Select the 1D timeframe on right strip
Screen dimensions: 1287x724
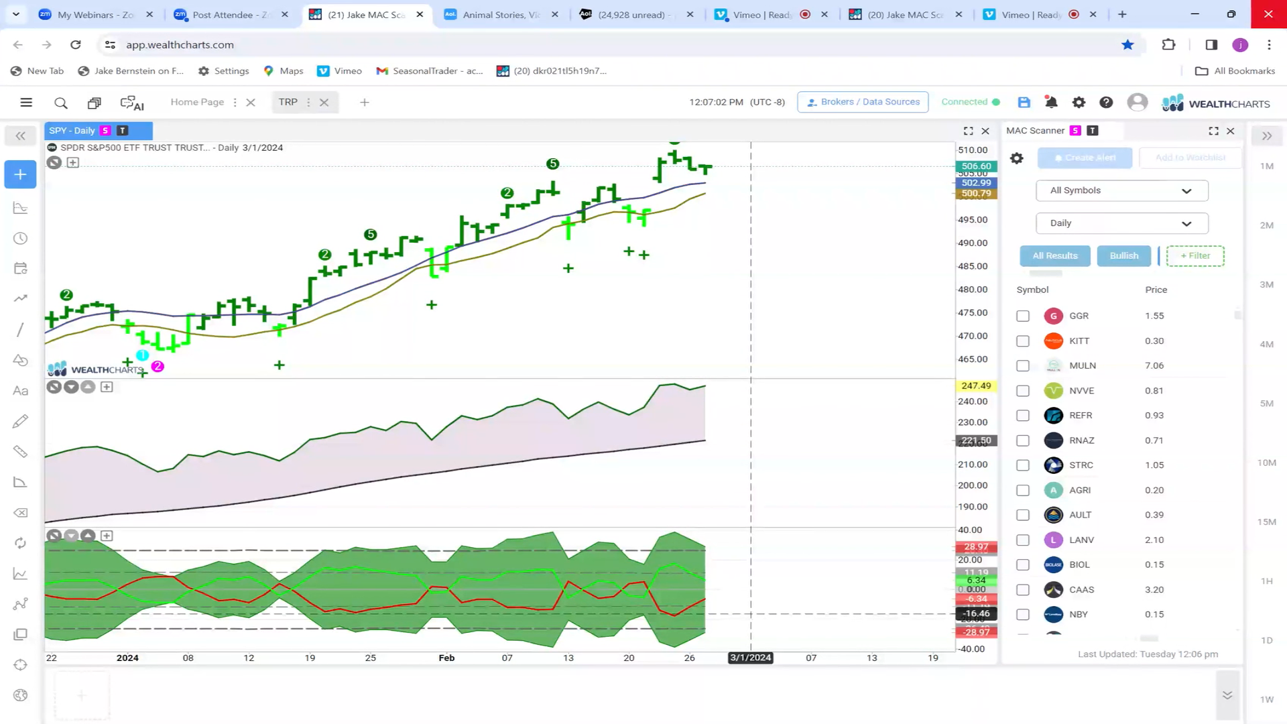pyautogui.click(x=1266, y=640)
